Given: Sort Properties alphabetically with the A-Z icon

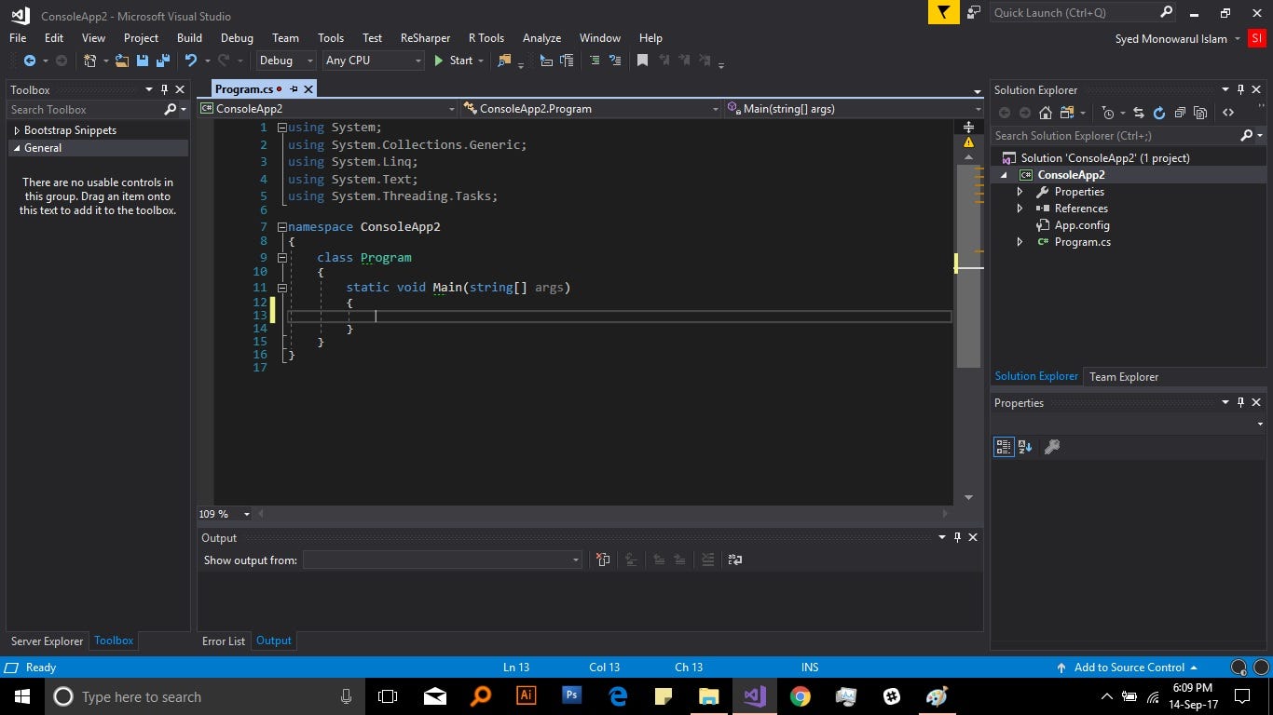Looking at the screenshot, I should [1025, 447].
